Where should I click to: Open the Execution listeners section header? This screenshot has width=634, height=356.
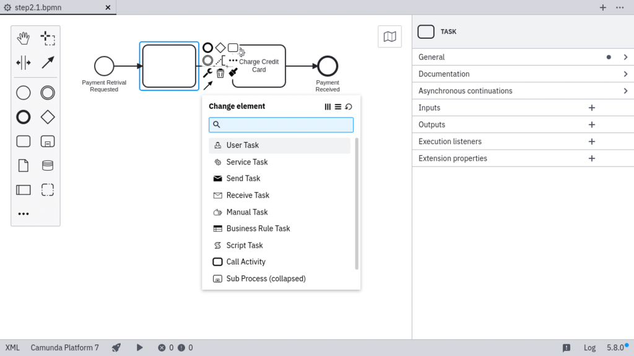tap(523, 142)
